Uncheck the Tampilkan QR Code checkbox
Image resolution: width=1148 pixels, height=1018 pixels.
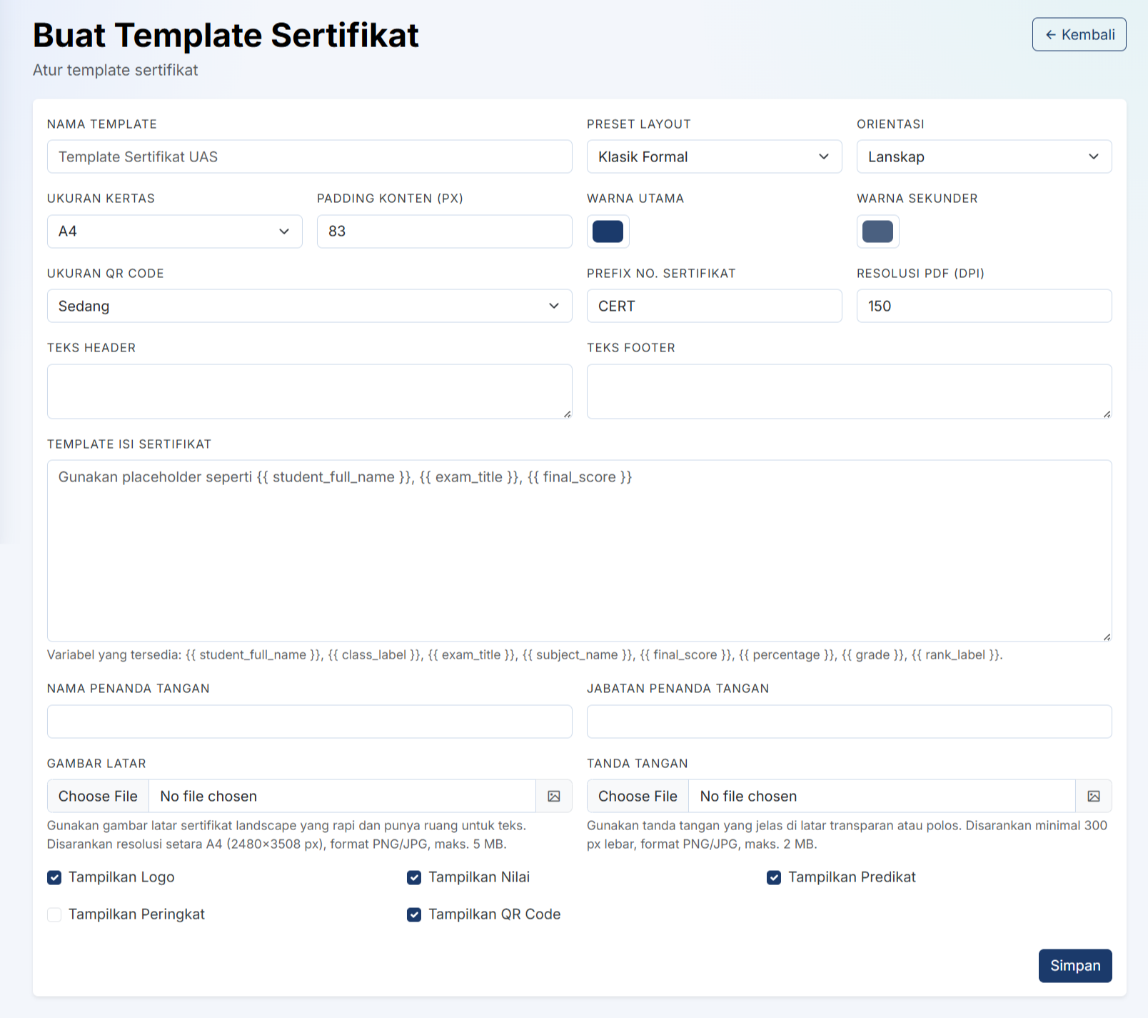pos(414,914)
